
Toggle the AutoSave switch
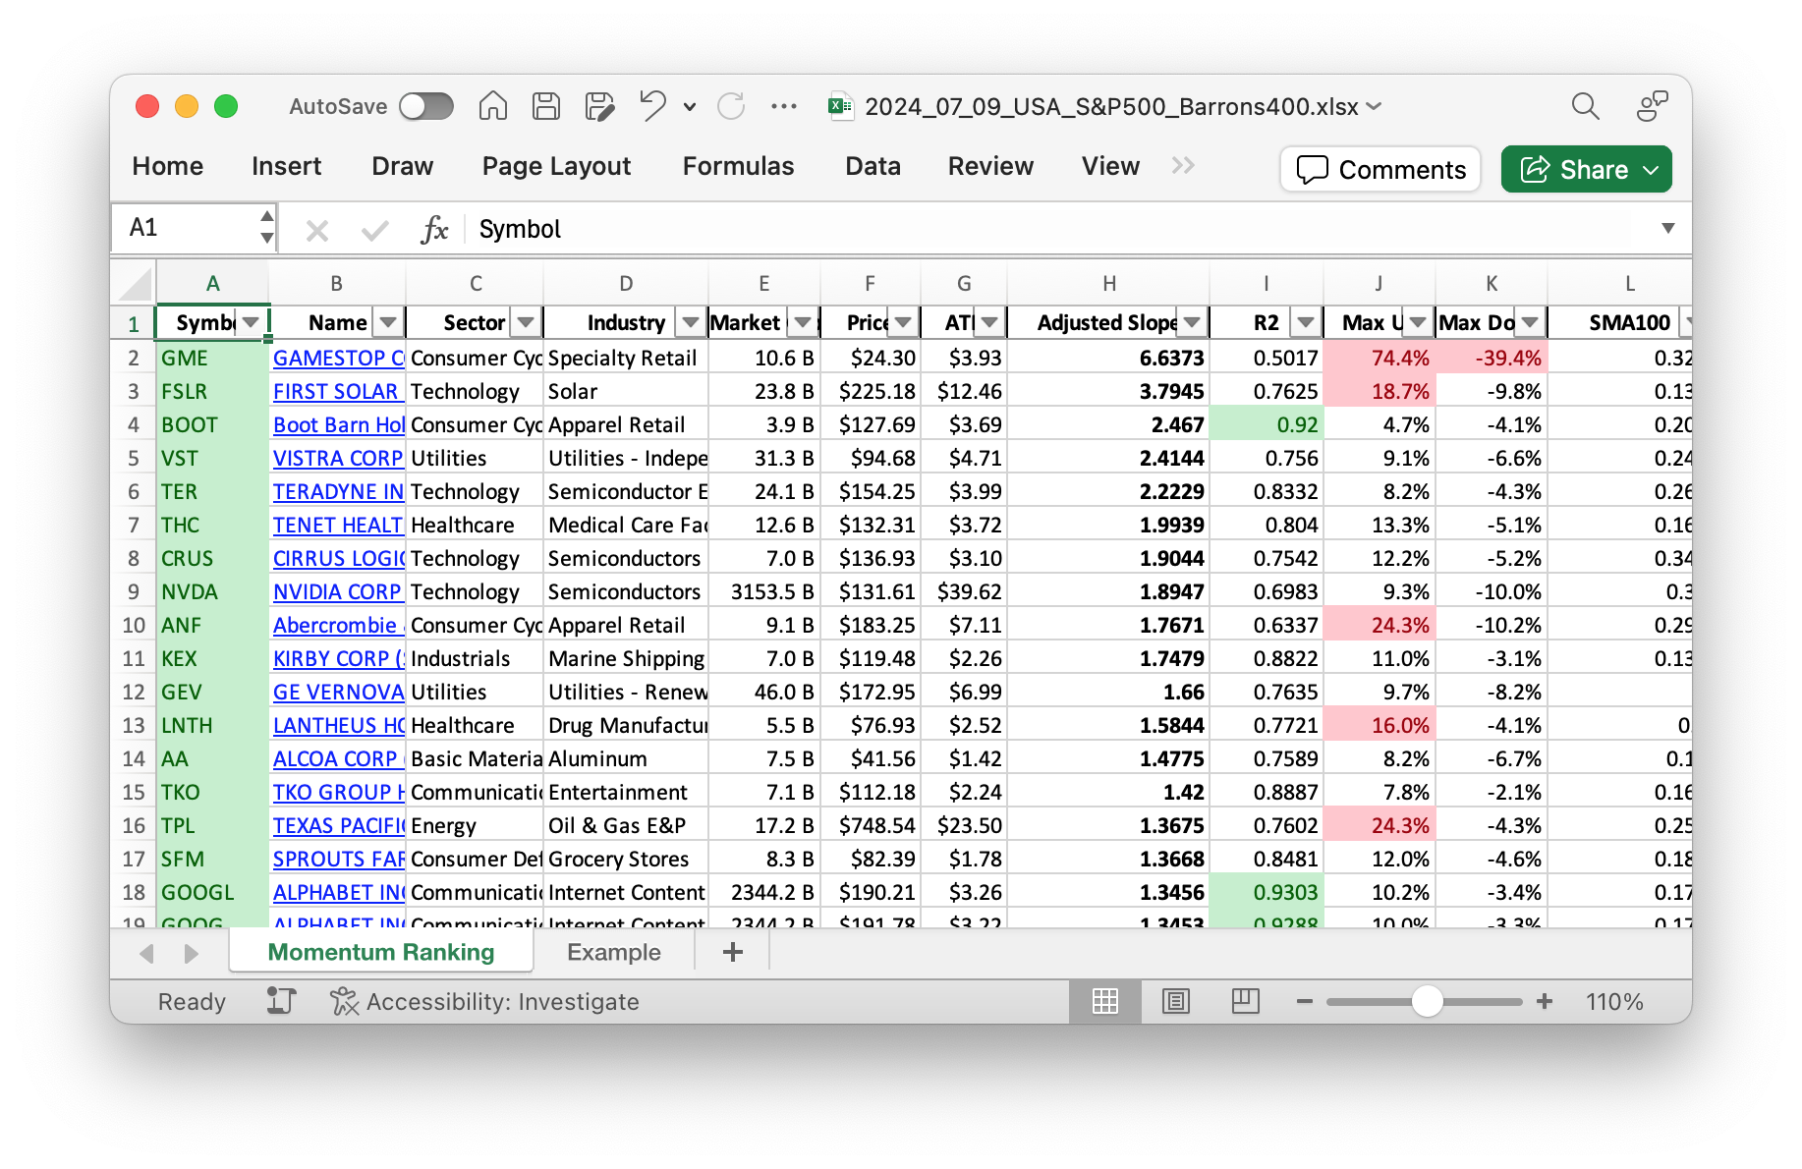[426, 106]
